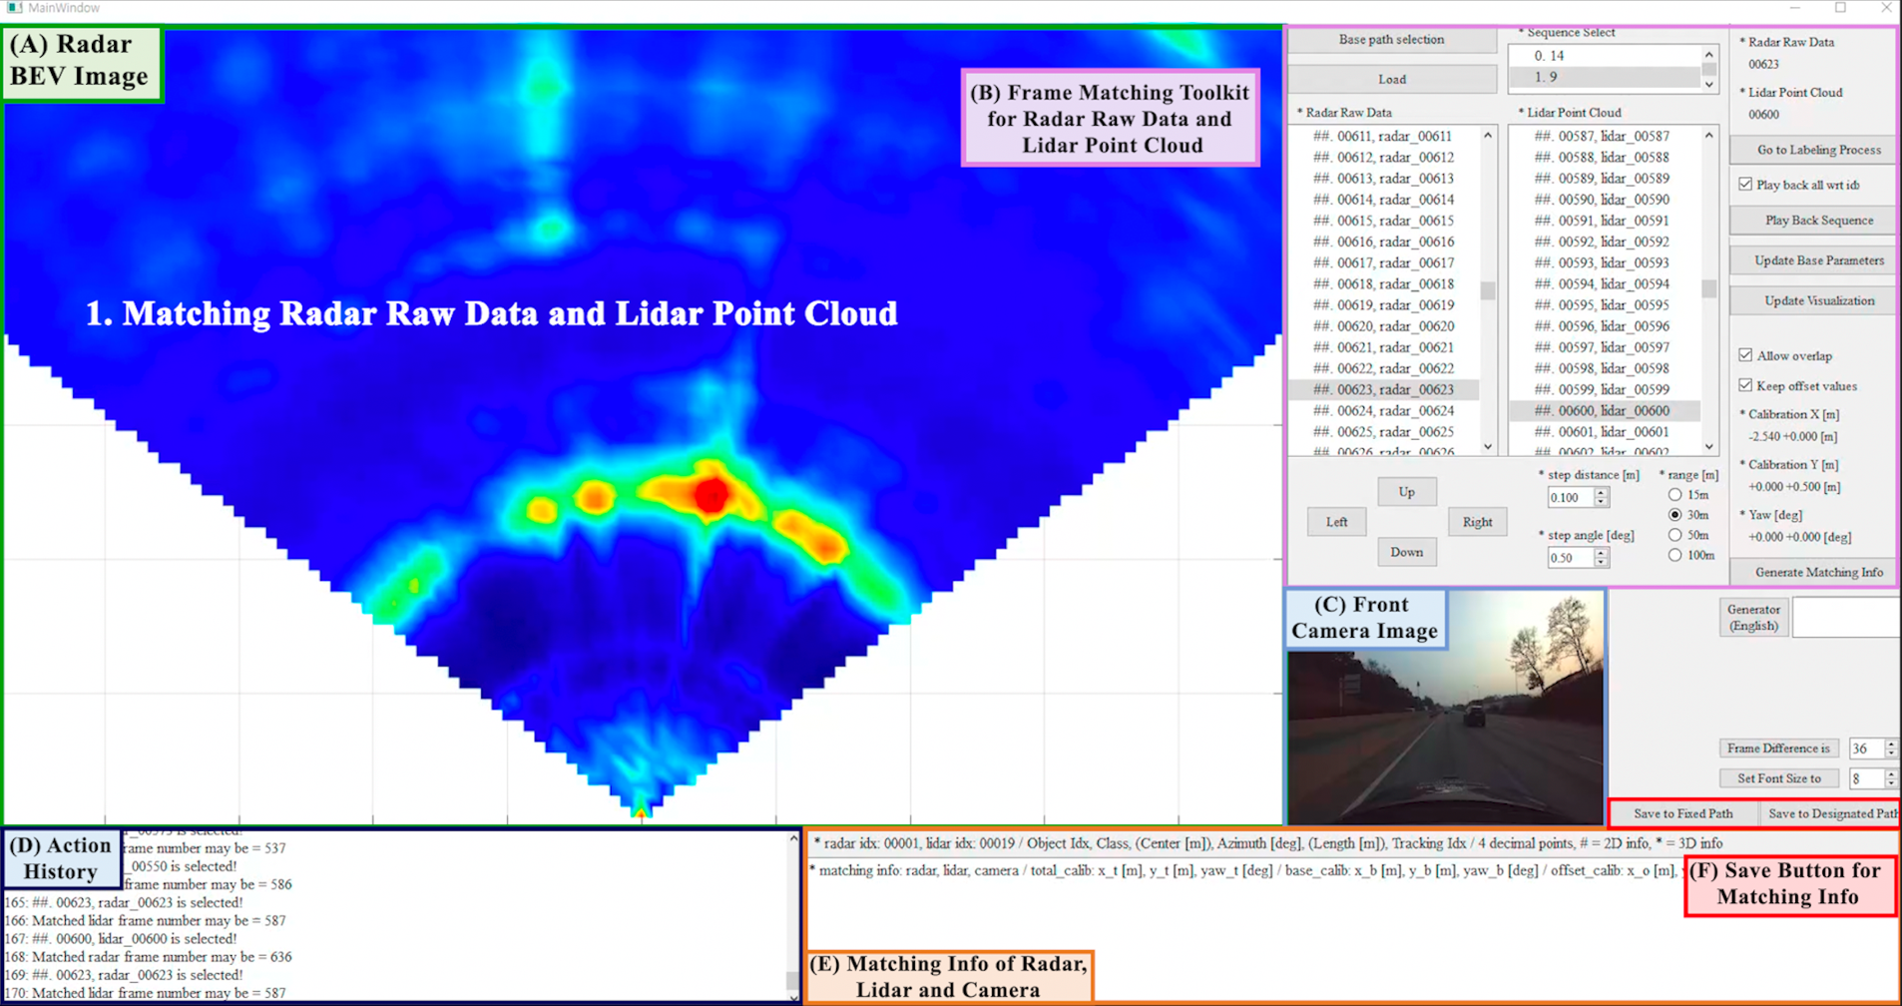This screenshot has height=1006, width=1902.
Task: Select lidar frame 00588, lidar_00588
Action: pos(1605,157)
